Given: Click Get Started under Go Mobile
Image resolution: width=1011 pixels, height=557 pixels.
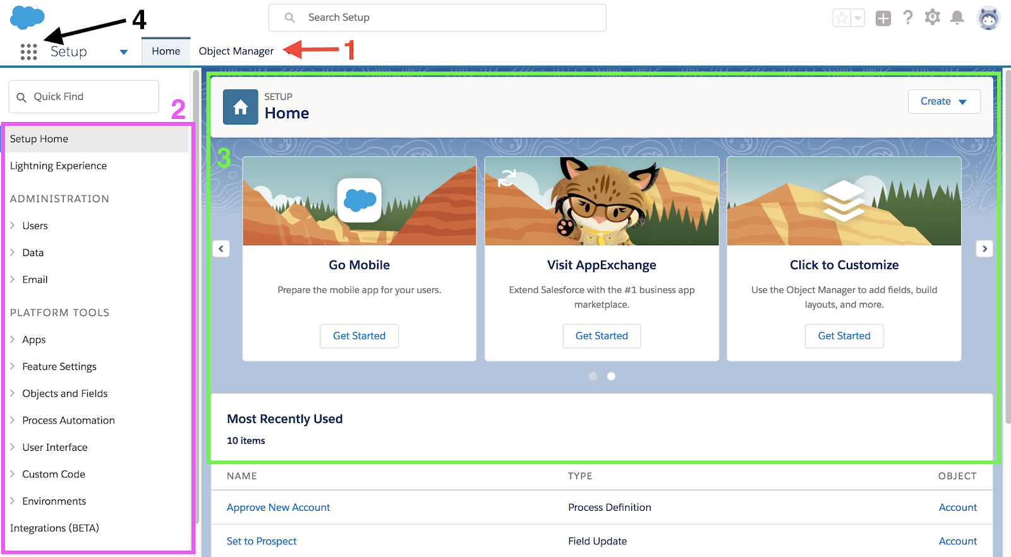Looking at the screenshot, I should click(x=359, y=336).
